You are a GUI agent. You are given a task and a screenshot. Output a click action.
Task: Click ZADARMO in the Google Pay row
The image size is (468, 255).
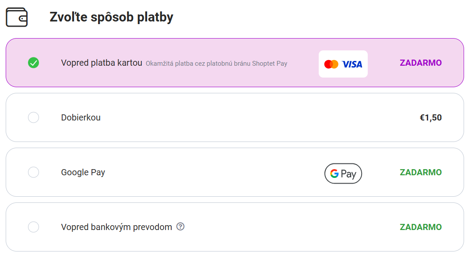pyautogui.click(x=421, y=172)
